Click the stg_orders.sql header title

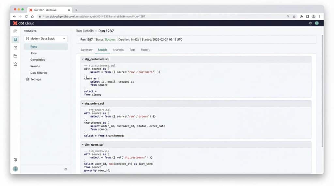94,104
